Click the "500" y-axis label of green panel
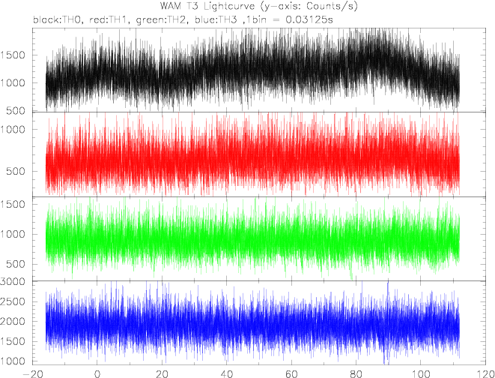This screenshot has width=495, height=378. pyautogui.click(x=16, y=264)
